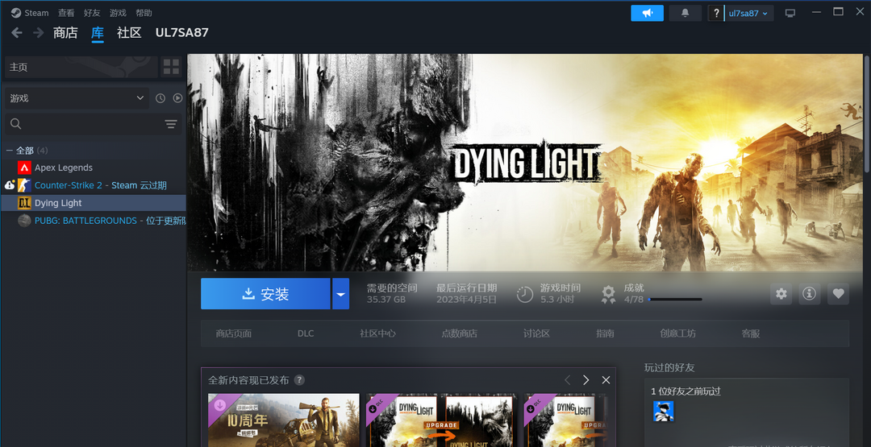This screenshot has width=871, height=447.
Task: Click the blue 安装 button
Action: (x=265, y=294)
